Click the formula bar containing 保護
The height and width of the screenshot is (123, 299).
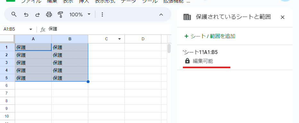[109, 29]
